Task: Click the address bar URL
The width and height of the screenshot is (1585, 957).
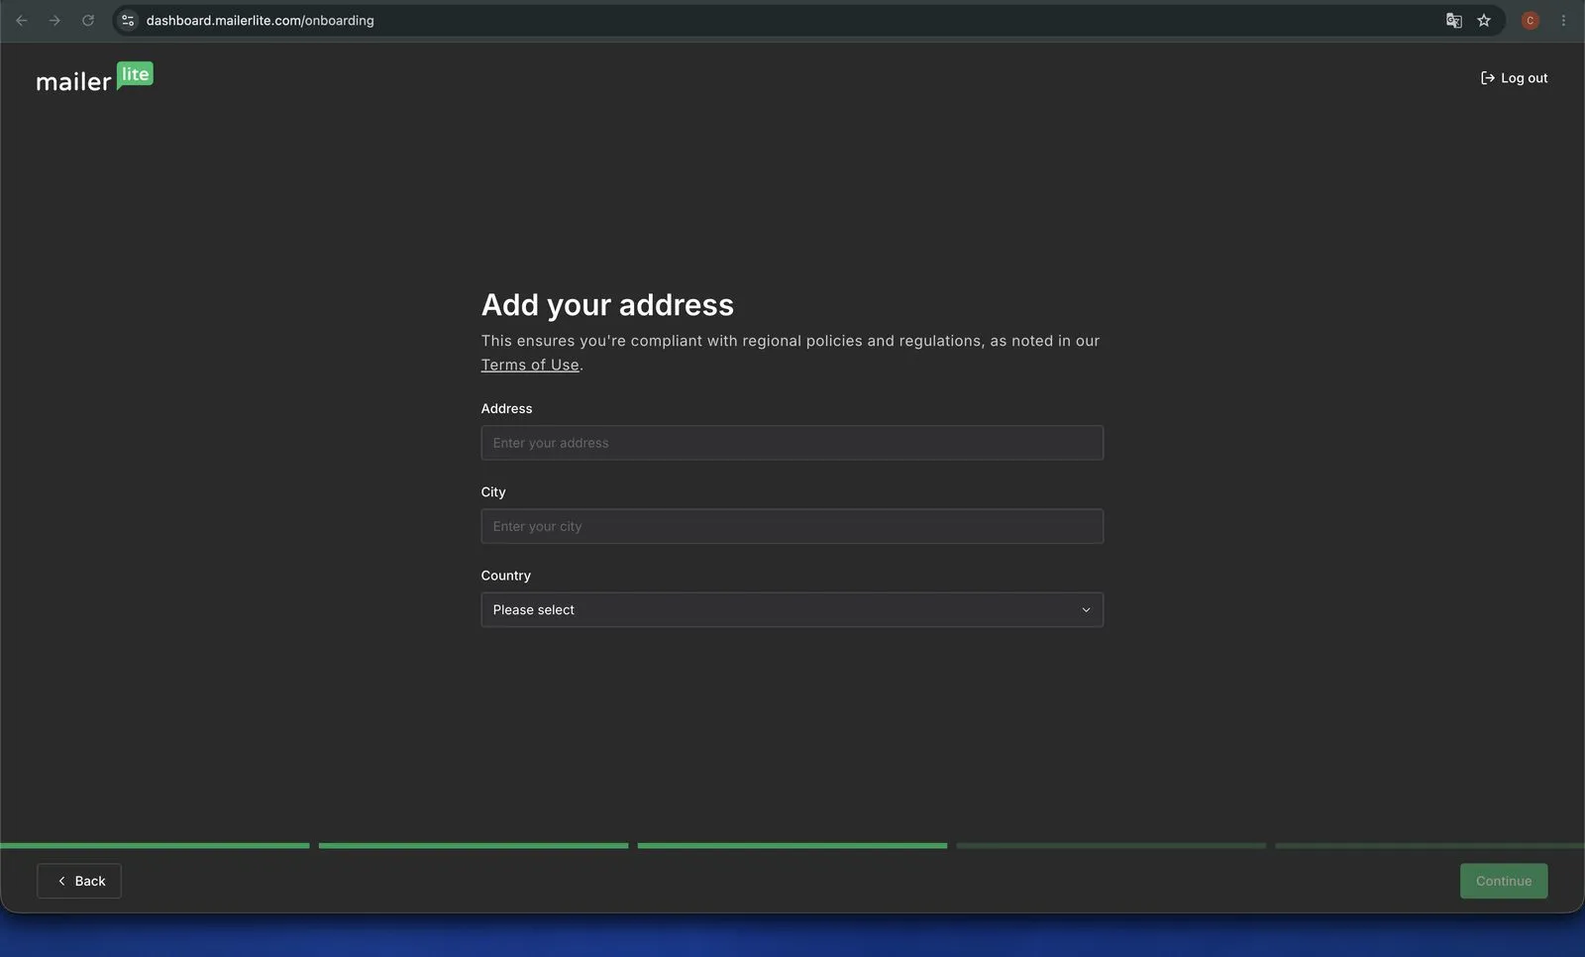Action: pos(261,20)
